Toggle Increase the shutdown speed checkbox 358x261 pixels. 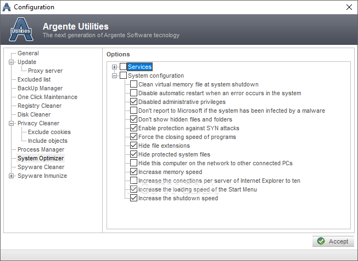133,198
